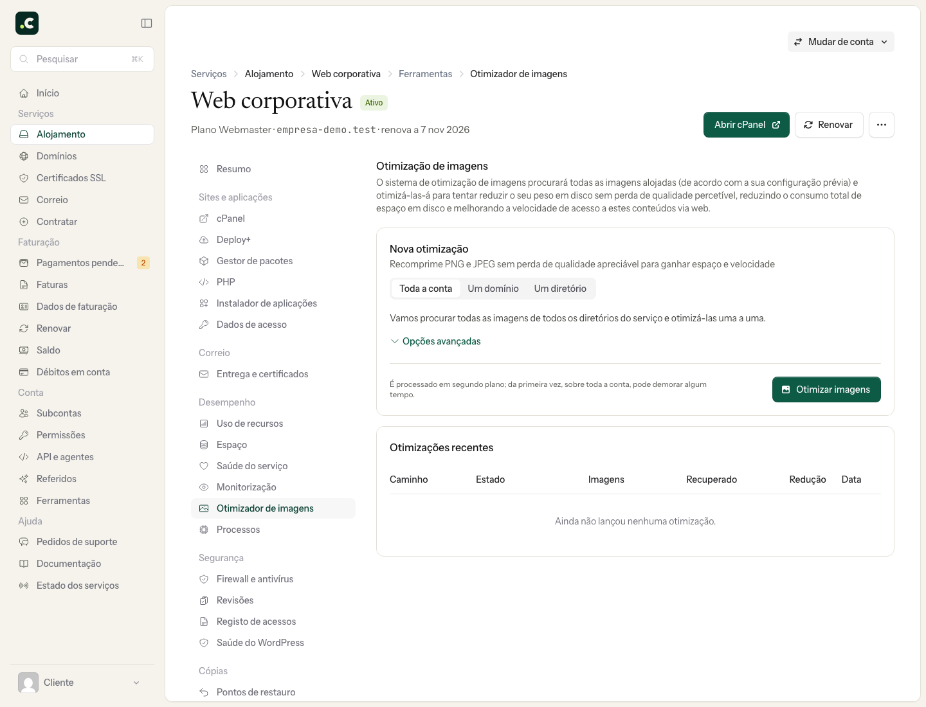Open Pedidos de suporte in sidebar
This screenshot has height=707, width=926.
tap(82, 542)
